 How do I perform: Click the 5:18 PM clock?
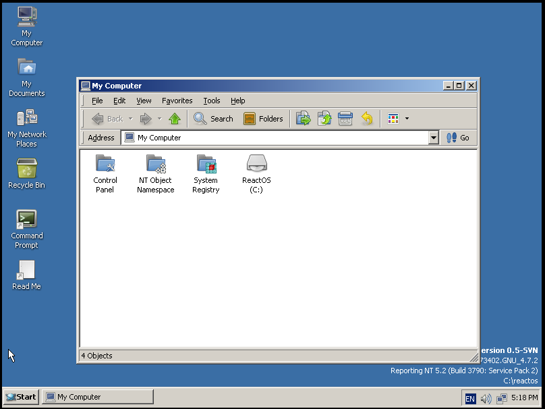pos(525,397)
